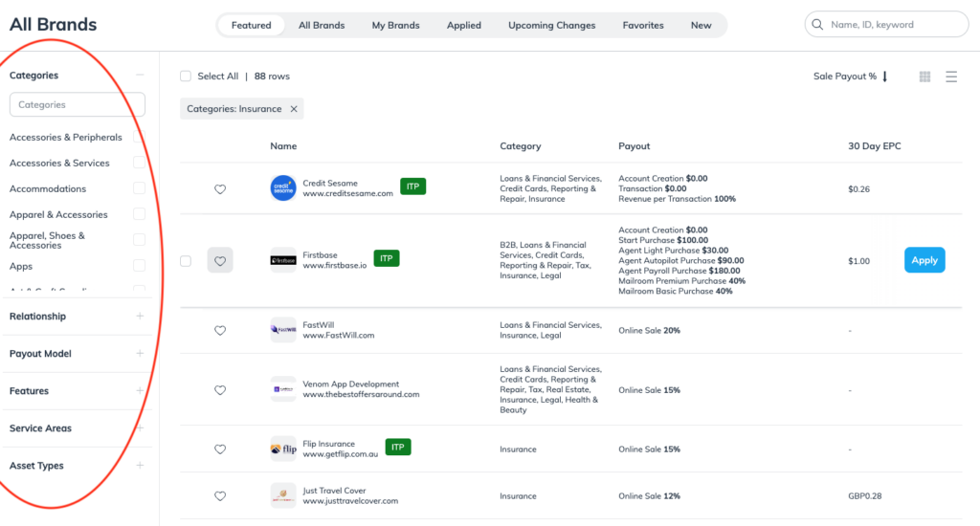Open Venom App Development brand logo
980x526 pixels.
(283, 388)
